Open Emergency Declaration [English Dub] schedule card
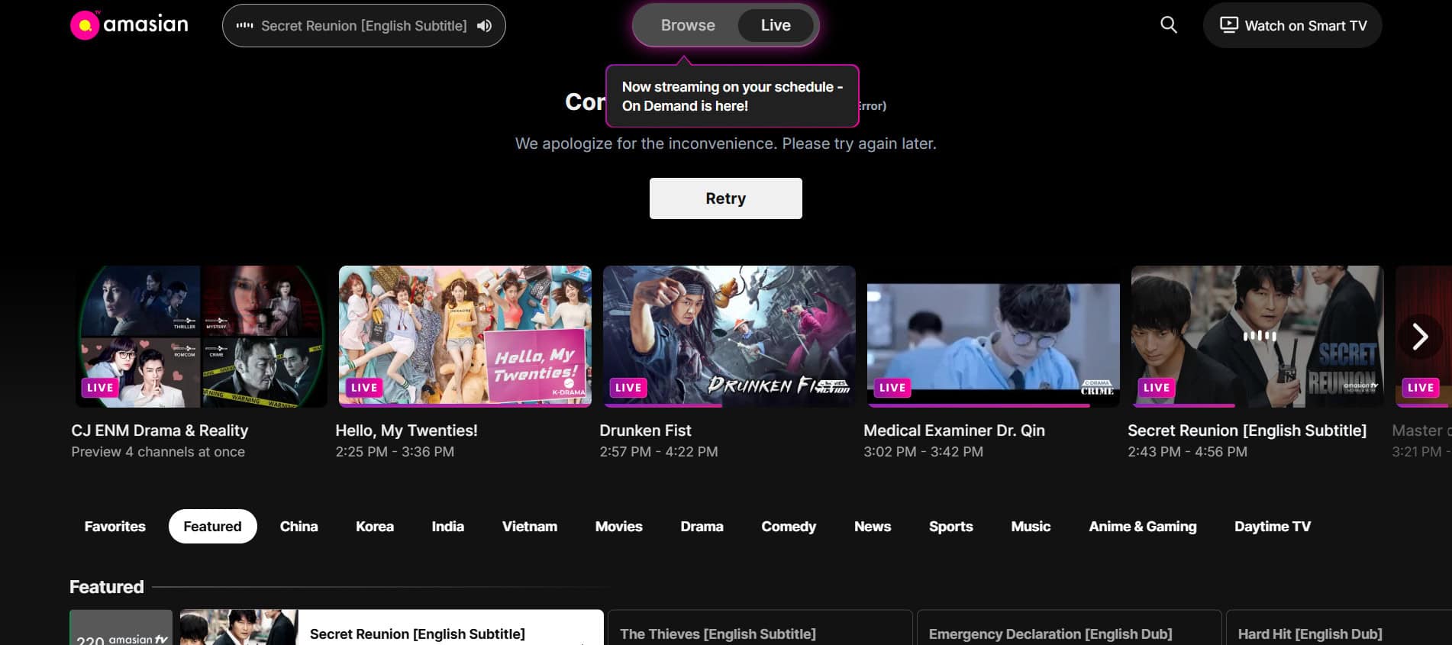 [1069, 627]
